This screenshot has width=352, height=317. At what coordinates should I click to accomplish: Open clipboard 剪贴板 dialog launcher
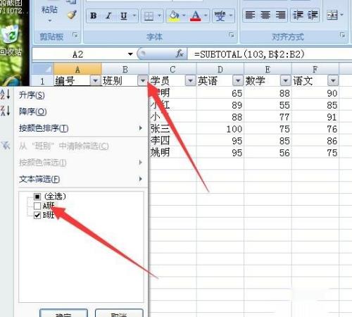[75, 35]
